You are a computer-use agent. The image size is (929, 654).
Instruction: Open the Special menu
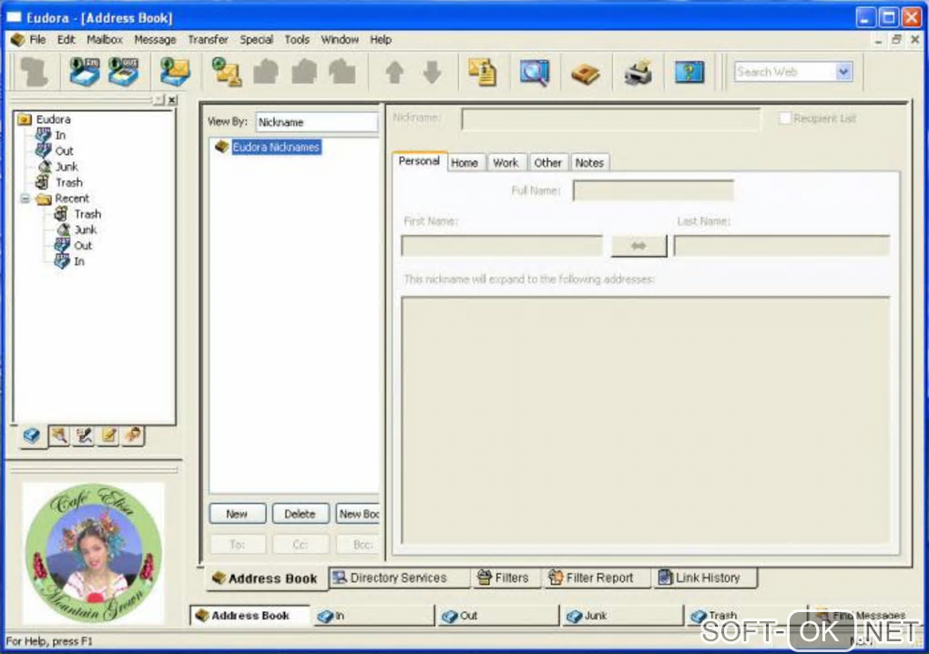click(256, 40)
